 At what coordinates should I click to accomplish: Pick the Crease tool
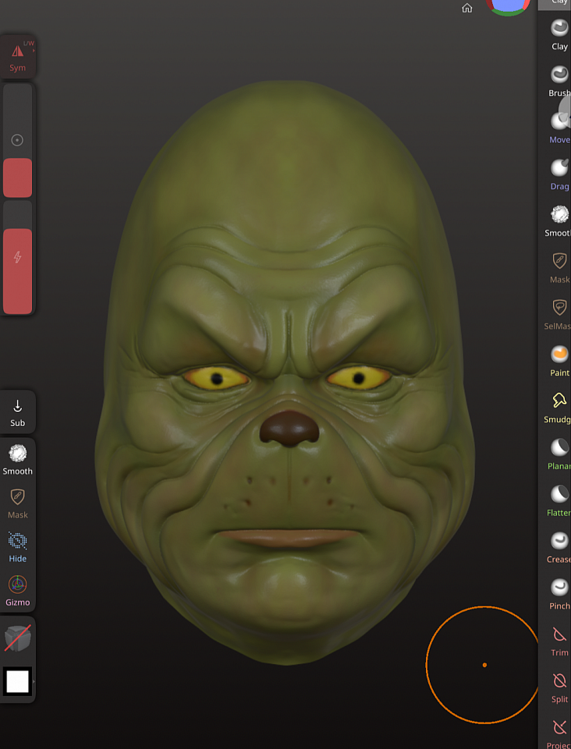tap(559, 546)
